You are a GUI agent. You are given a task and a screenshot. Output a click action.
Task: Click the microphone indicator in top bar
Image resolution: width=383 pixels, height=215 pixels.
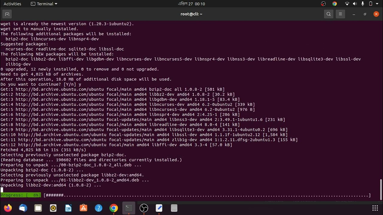363,4
